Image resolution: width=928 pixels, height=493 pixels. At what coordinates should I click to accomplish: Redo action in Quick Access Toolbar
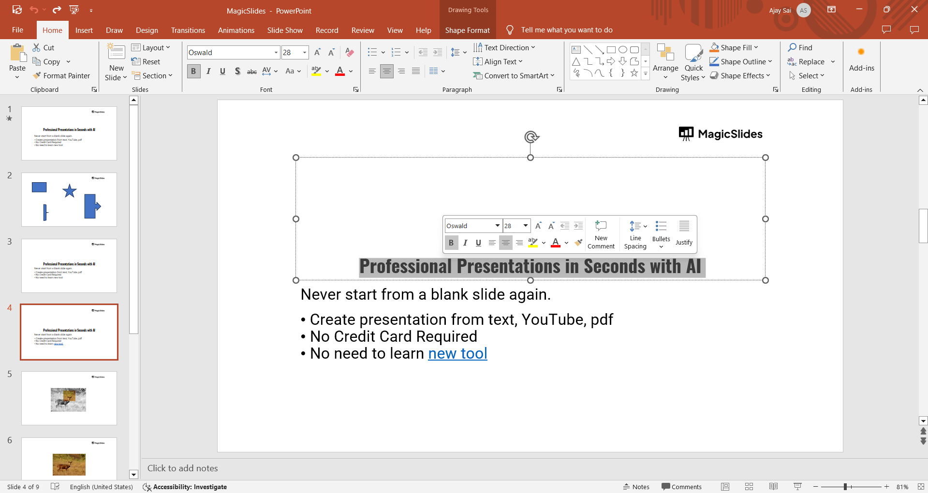point(57,10)
